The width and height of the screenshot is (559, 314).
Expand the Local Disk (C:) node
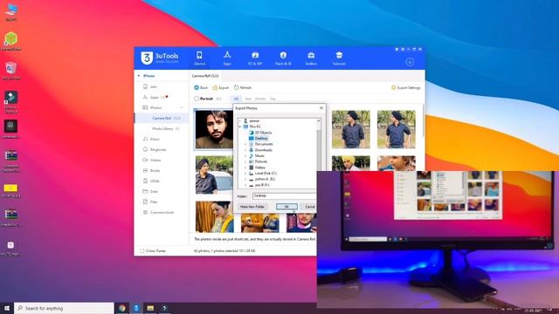coord(245,174)
